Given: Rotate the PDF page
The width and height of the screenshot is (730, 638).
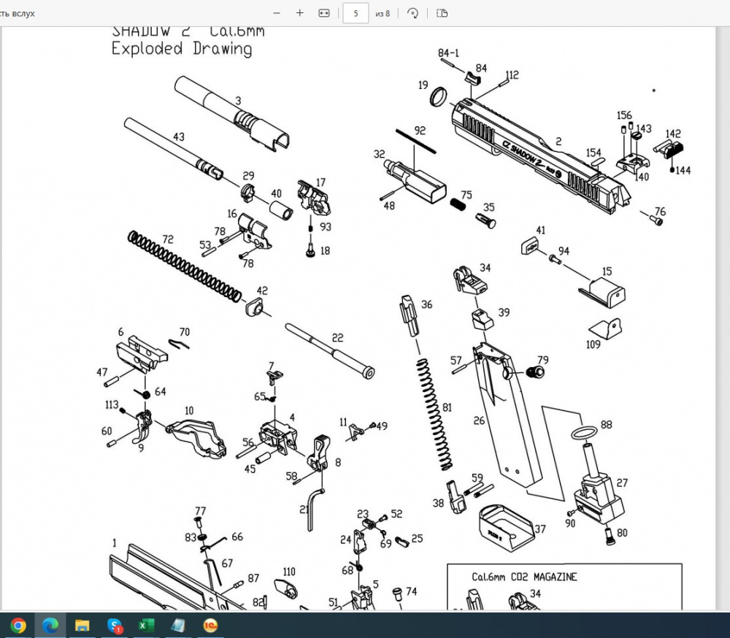Looking at the screenshot, I should [412, 13].
